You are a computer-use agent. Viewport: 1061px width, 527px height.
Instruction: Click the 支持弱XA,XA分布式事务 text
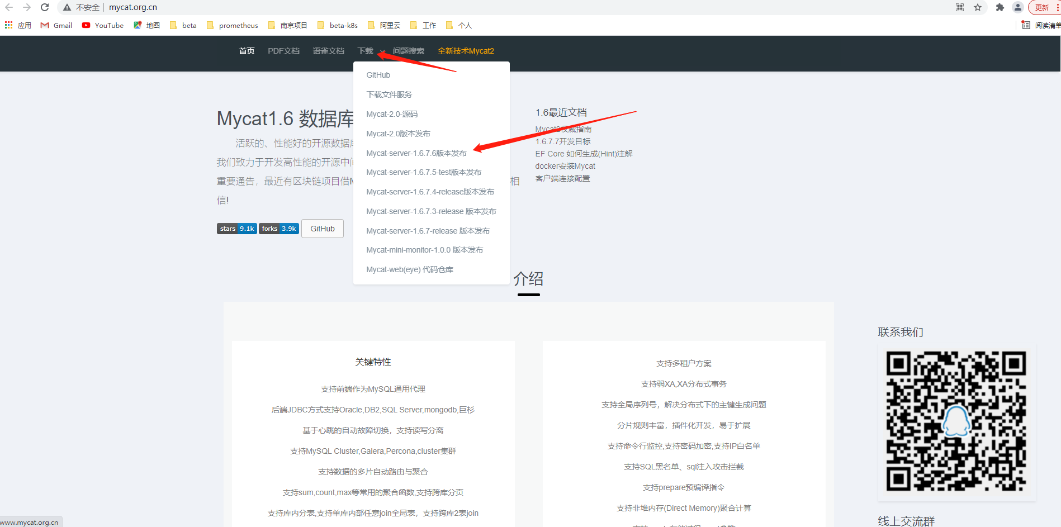[684, 384]
